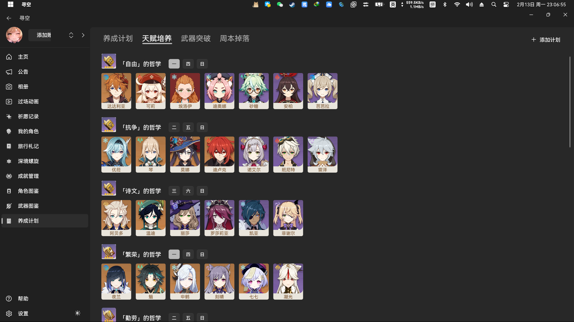Open 祈愿记录 from the sidebar
This screenshot has height=322, width=574.
pos(28,116)
